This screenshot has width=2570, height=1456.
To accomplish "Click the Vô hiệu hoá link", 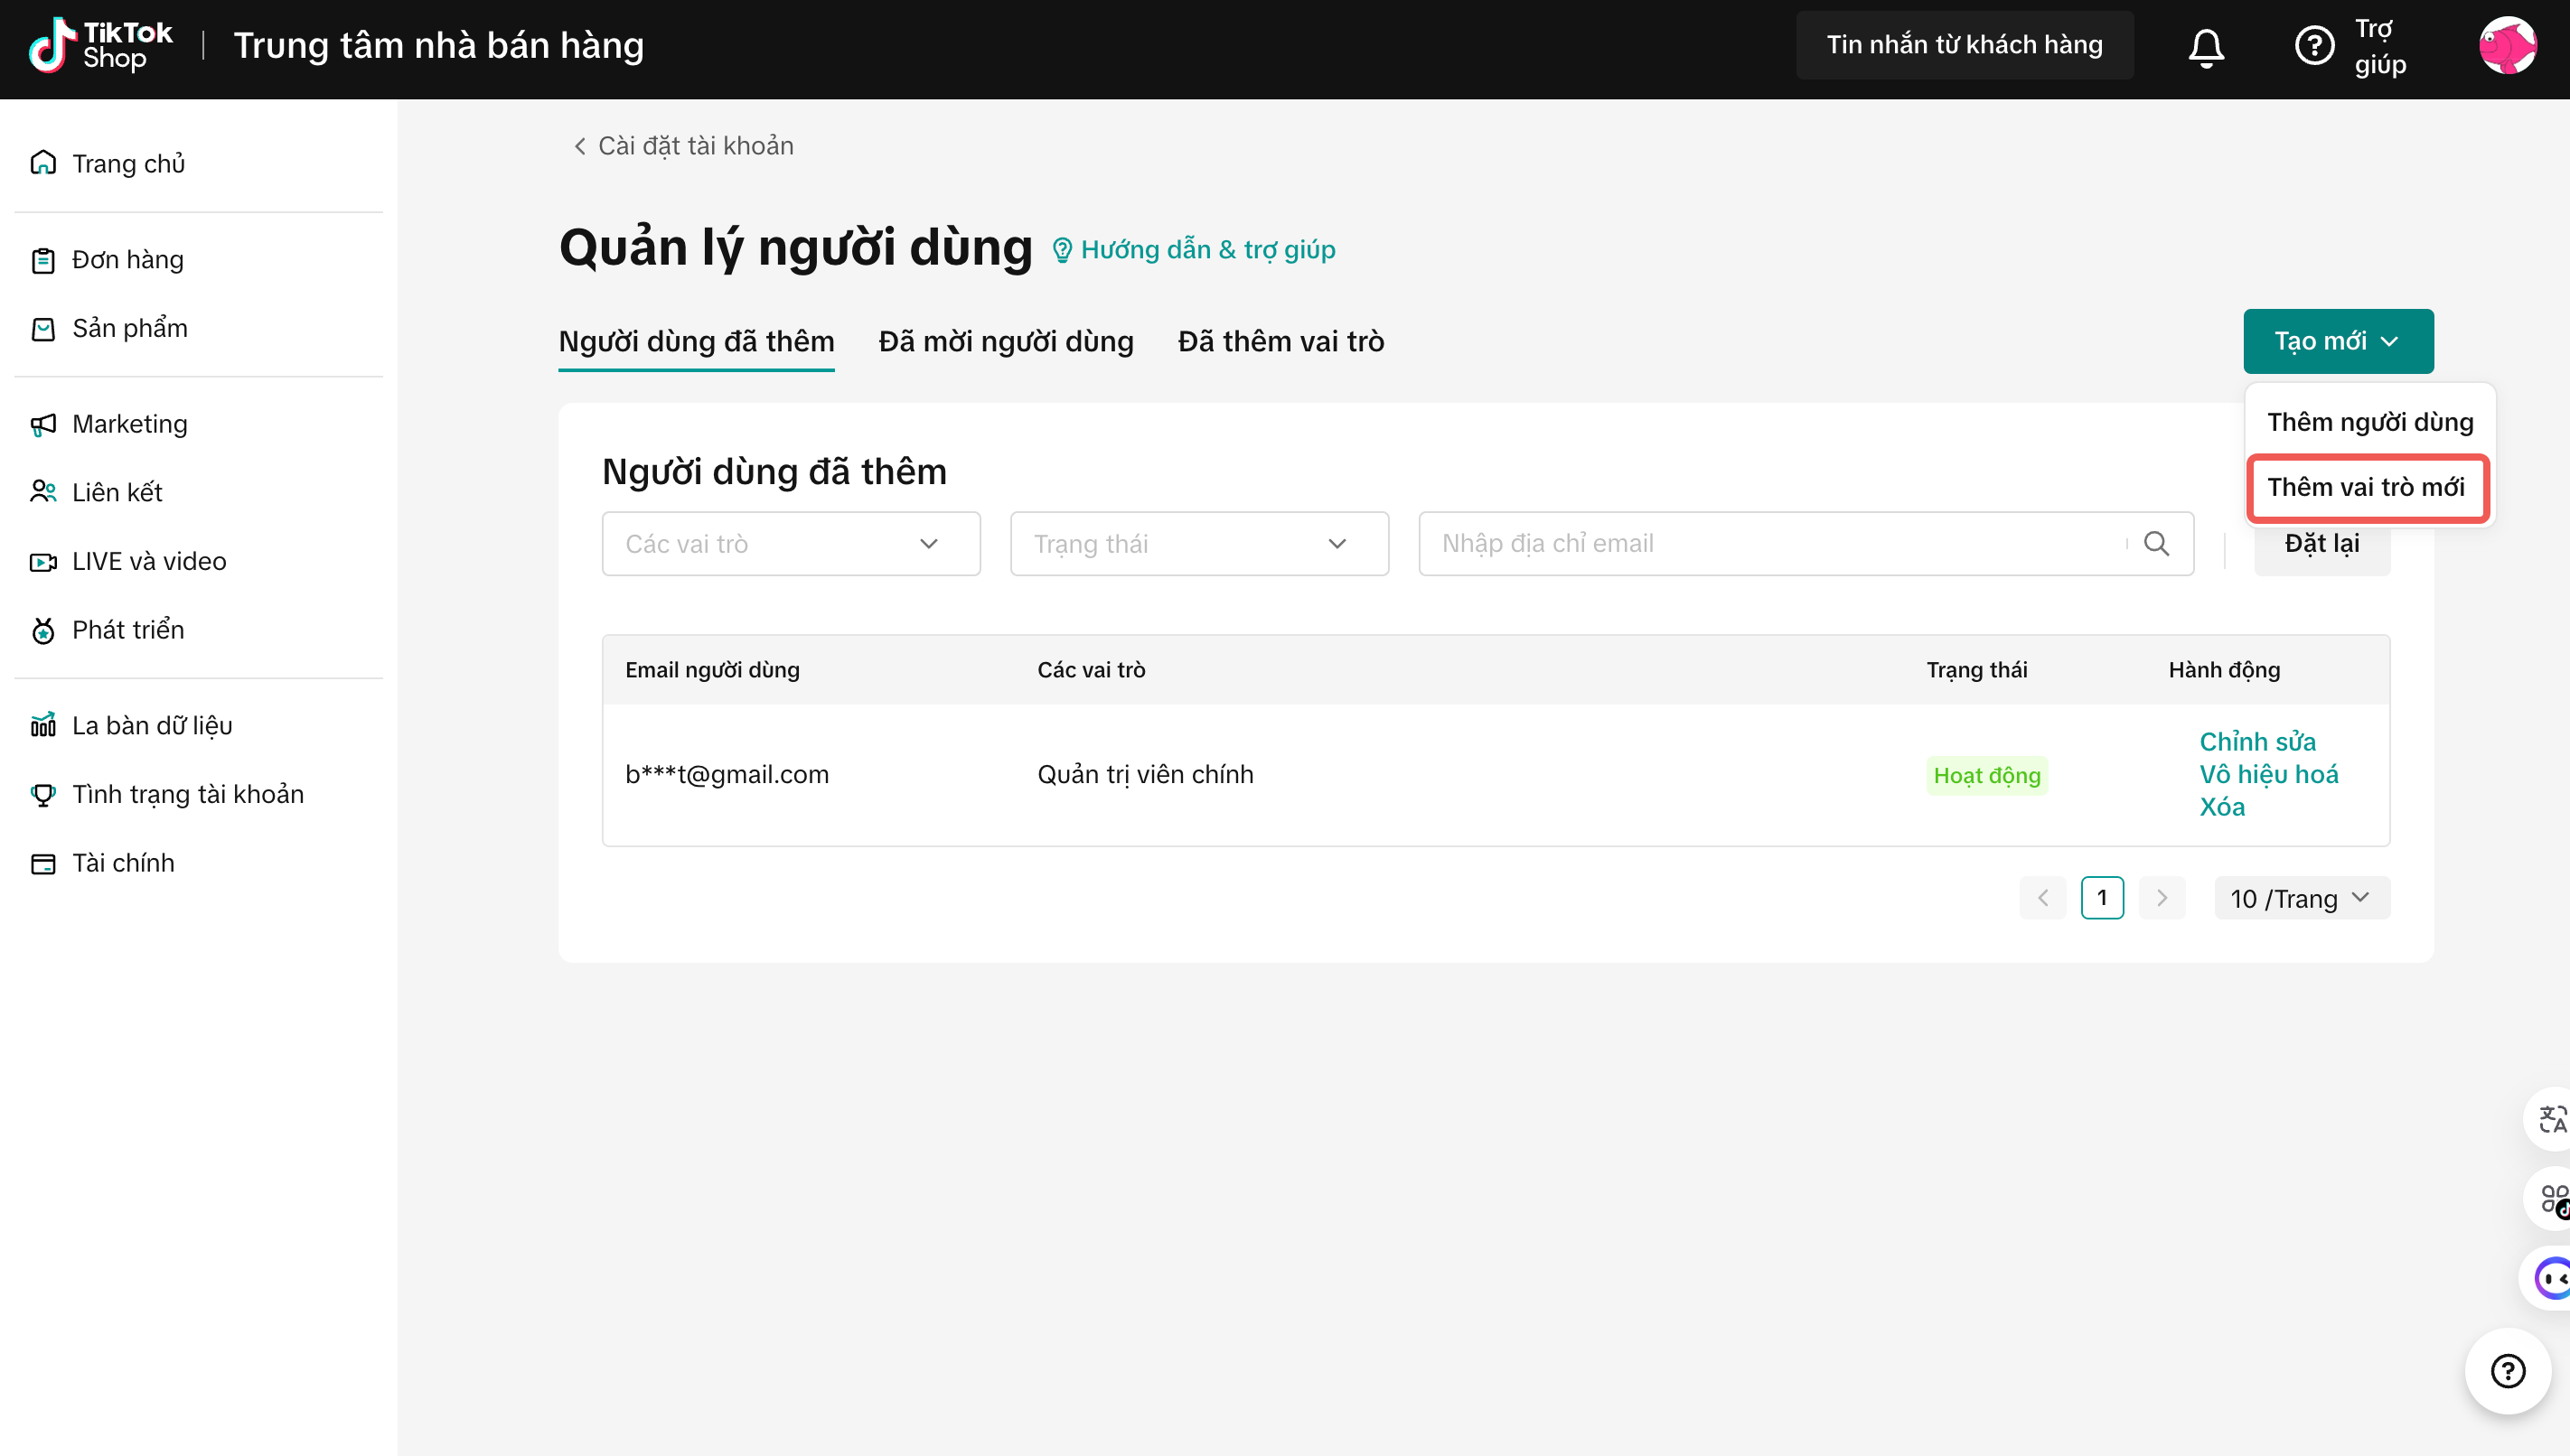I will [x=2268, y=774].
